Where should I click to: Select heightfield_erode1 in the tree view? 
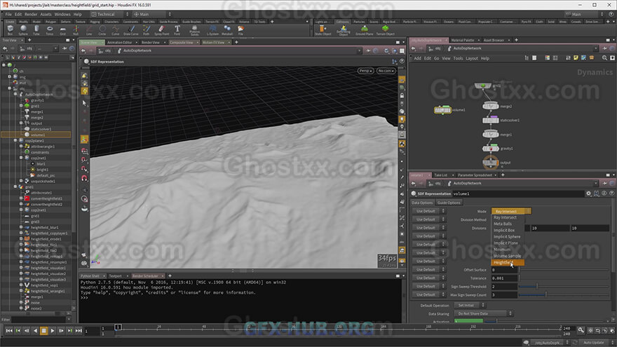tap(46, 239)
